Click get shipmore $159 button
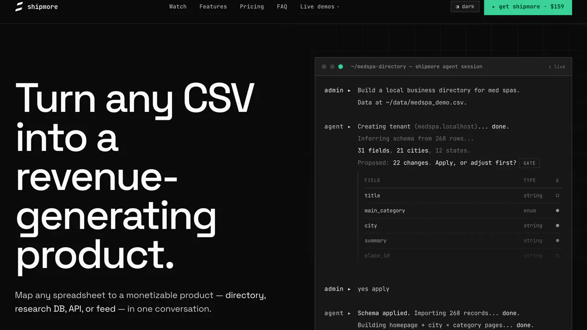 tap(528, 6)
